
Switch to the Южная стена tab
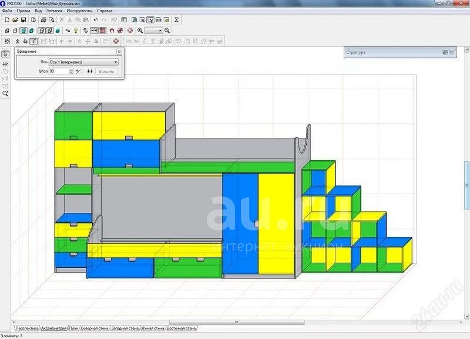pyautogui.click(x=153, y=328)
